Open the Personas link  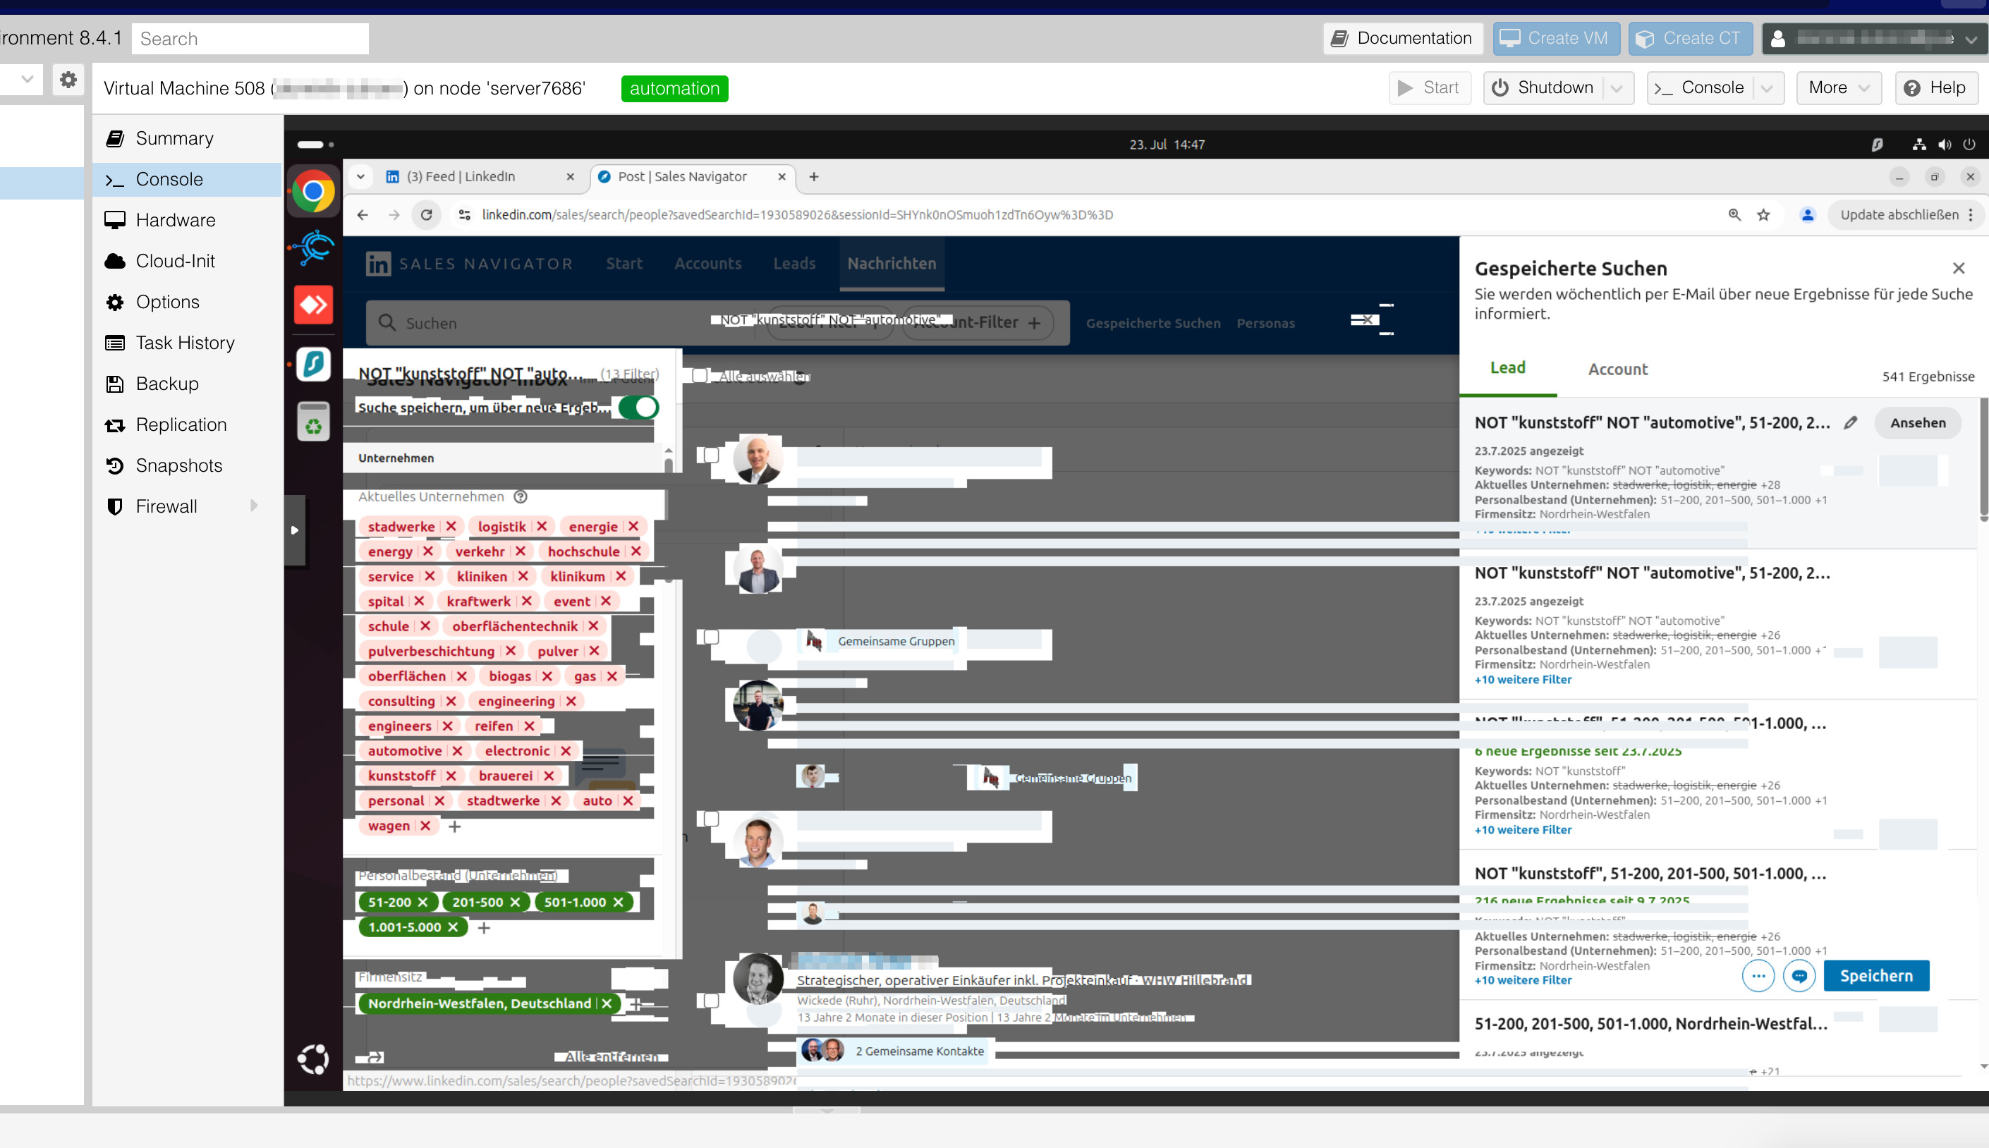point(1265,323)
